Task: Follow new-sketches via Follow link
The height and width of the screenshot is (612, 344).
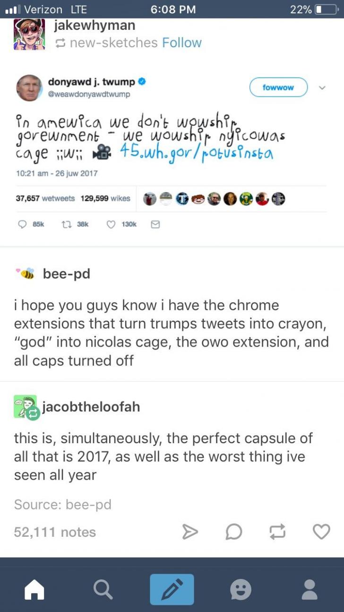Action: [x=181, y=43]
